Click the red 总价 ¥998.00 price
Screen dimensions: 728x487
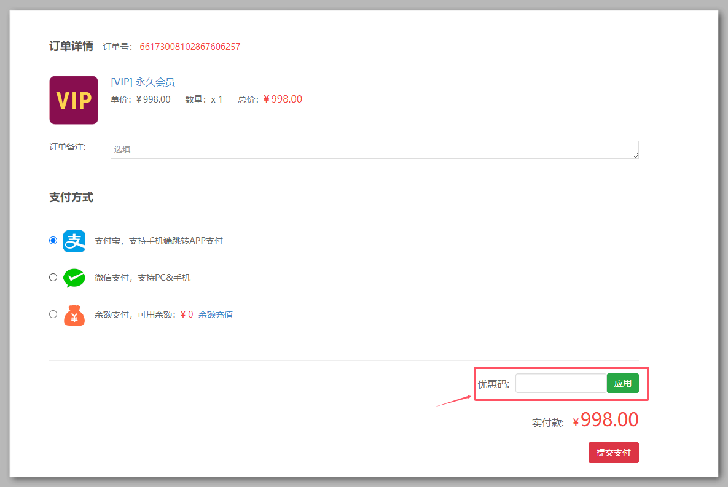pyautogui.click(x=283, y=99)
